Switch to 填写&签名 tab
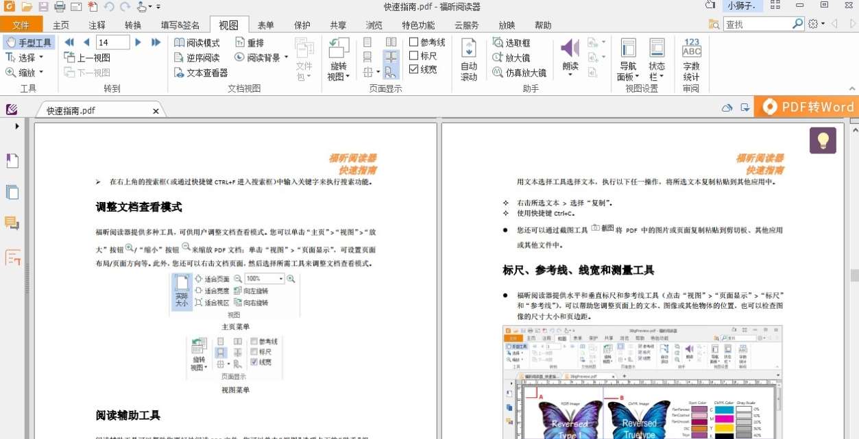859x439 pixels. click(180, 25)
